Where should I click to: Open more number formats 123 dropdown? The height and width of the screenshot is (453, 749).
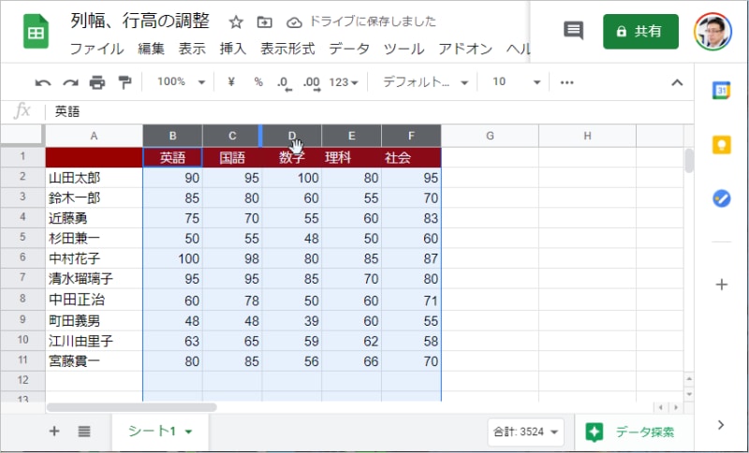[x=344, y=82]
